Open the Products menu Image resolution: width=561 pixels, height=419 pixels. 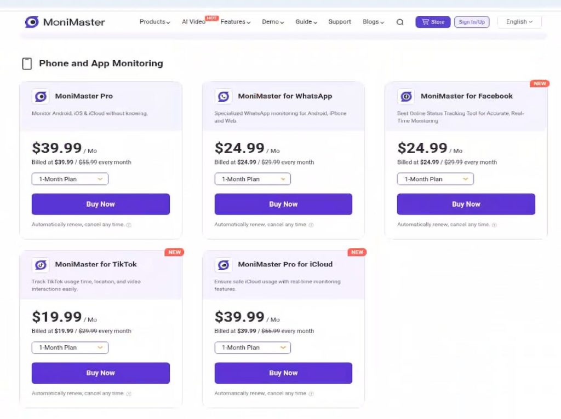154,22
